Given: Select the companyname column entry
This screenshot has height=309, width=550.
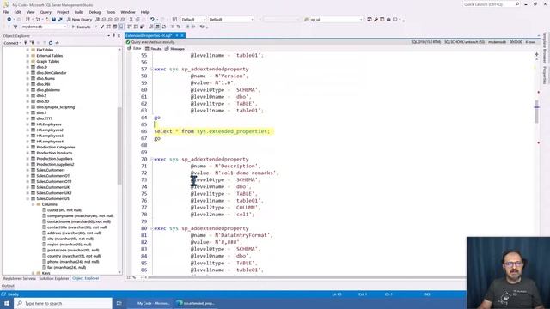Looking at the screenshot, I should (x=80, y=215).
